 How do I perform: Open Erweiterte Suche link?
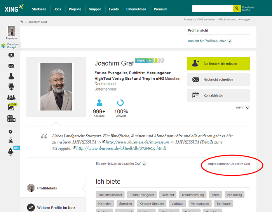click(248, 9)
